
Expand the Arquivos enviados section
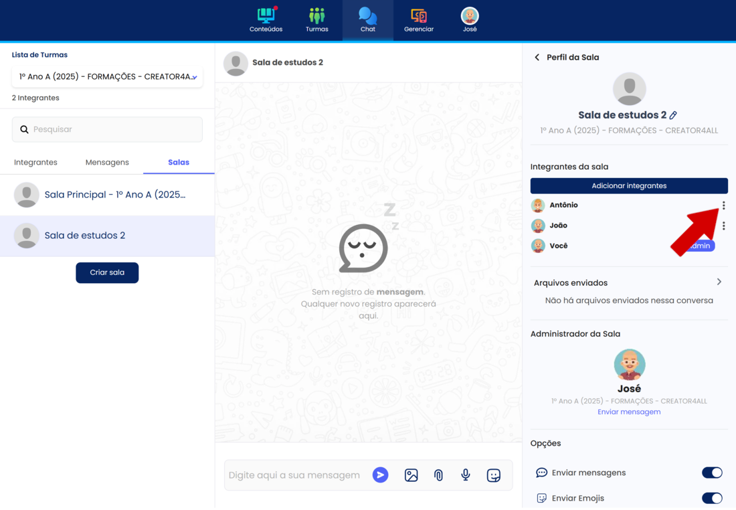click(719, 282)
